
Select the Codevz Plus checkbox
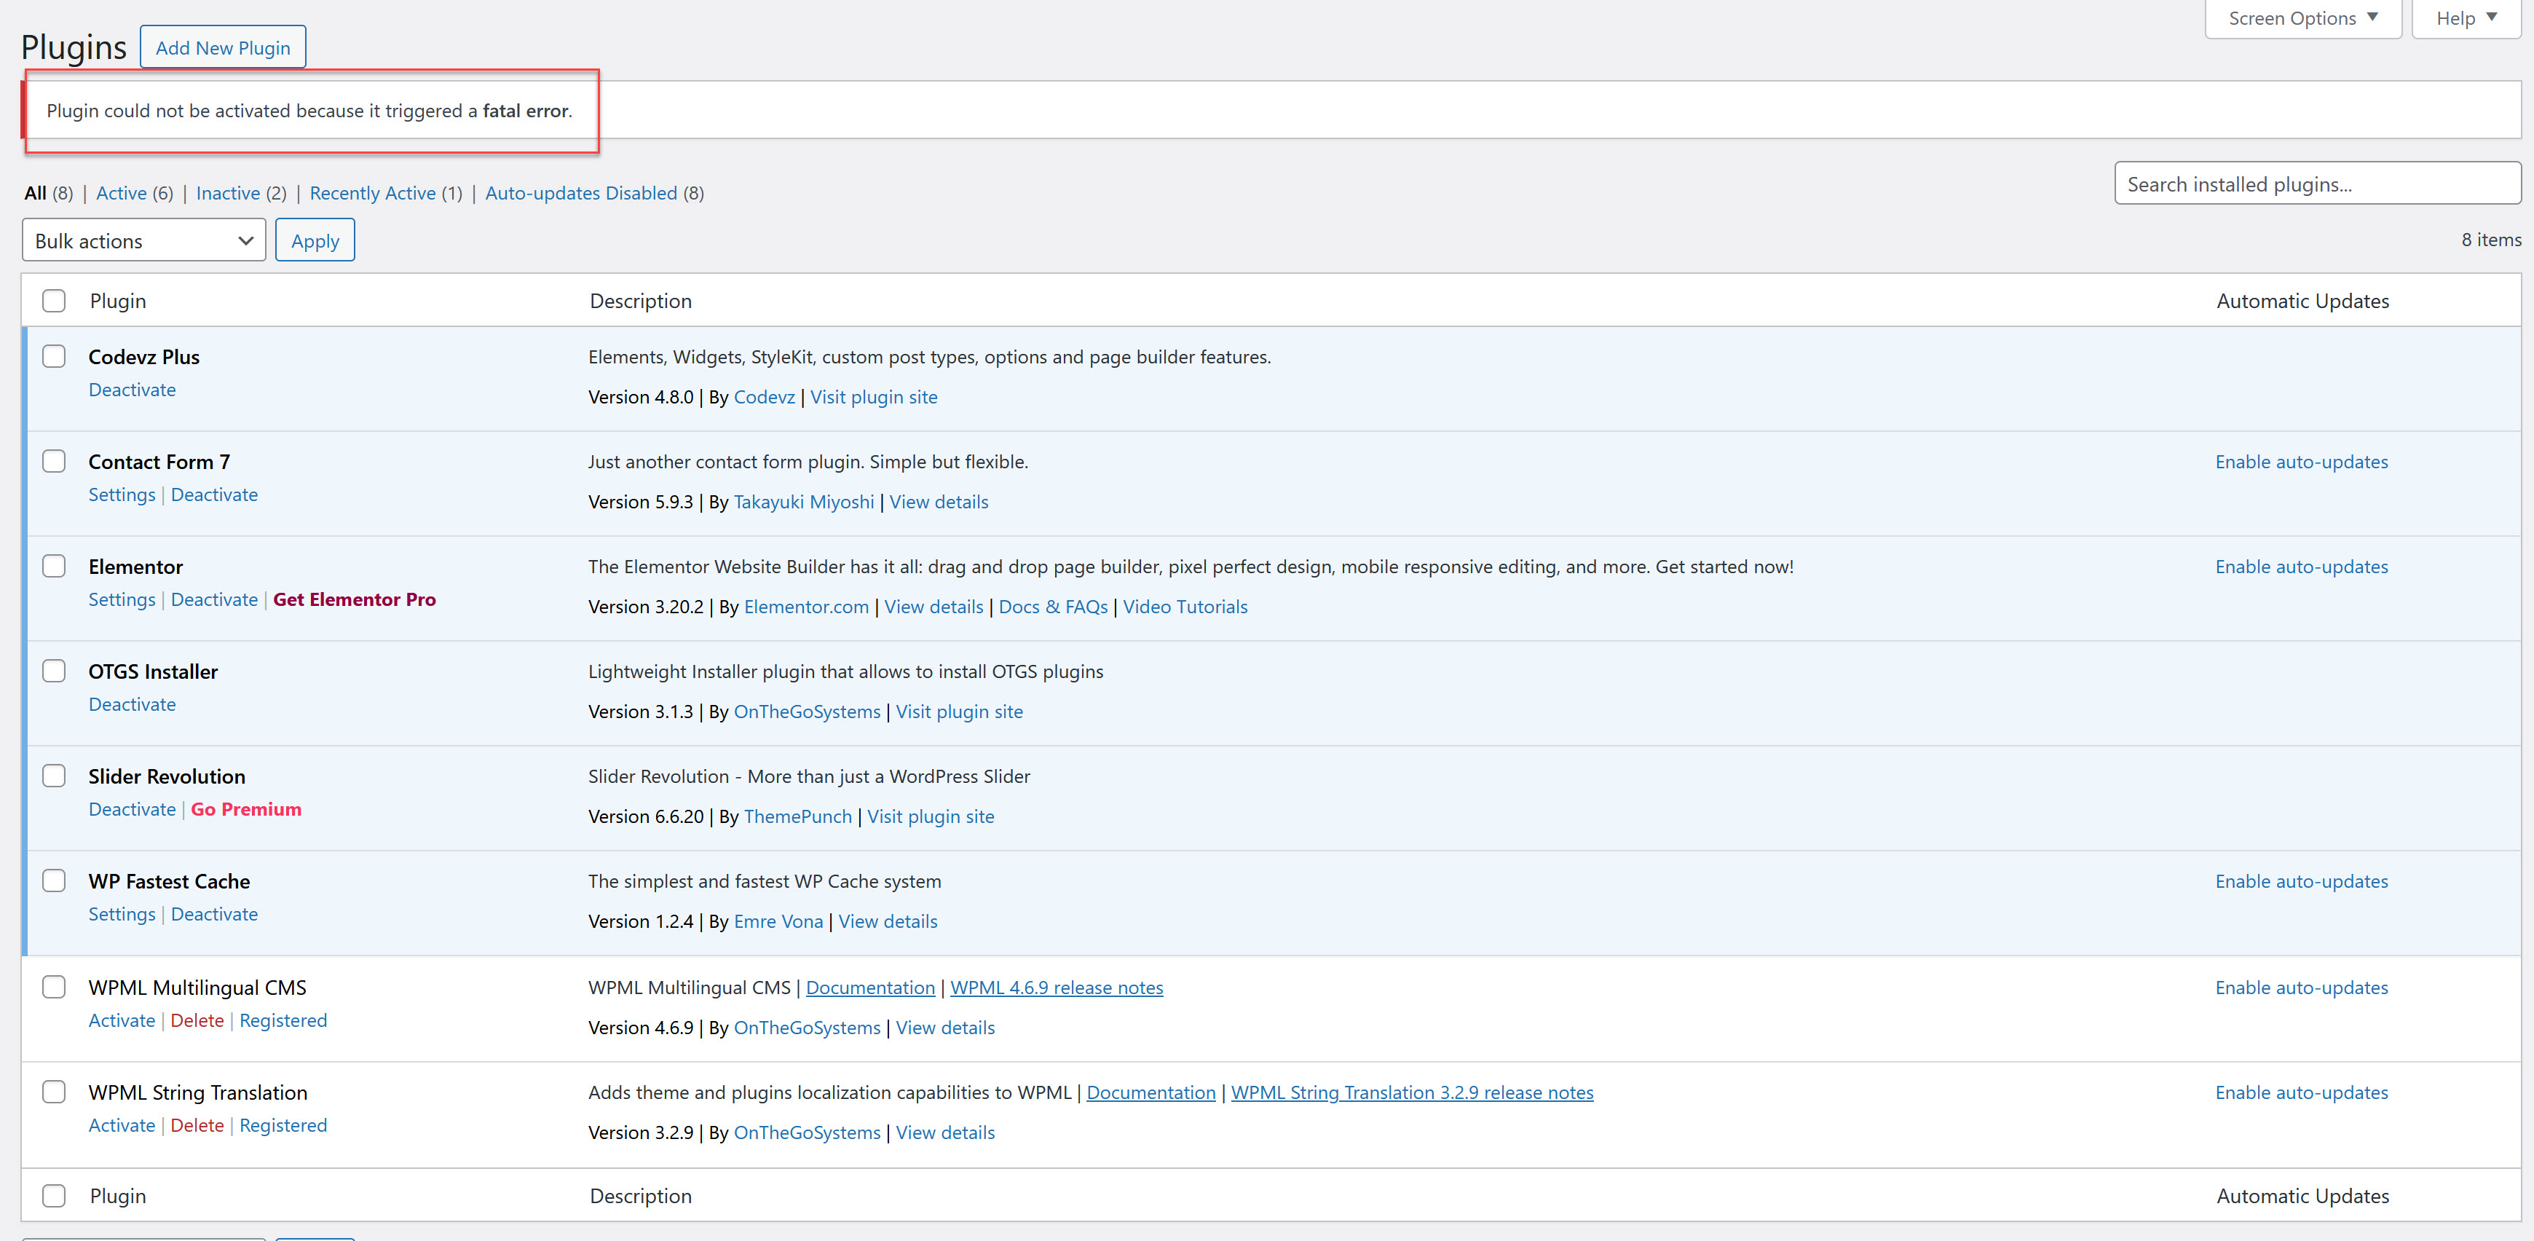pos(54,356)
